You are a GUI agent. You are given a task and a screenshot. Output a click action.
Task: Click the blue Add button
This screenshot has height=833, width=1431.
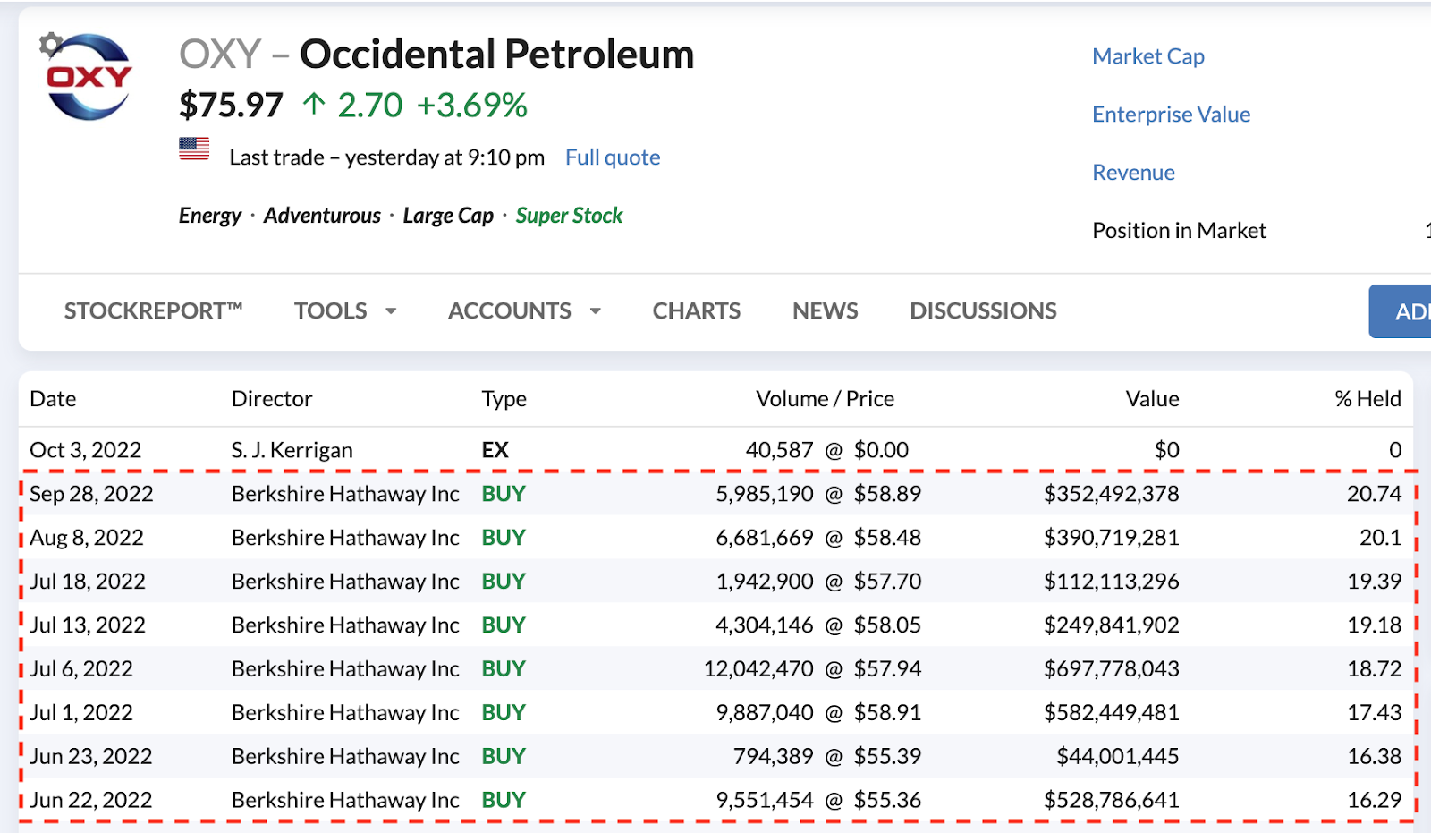(x=1405, y=311)
